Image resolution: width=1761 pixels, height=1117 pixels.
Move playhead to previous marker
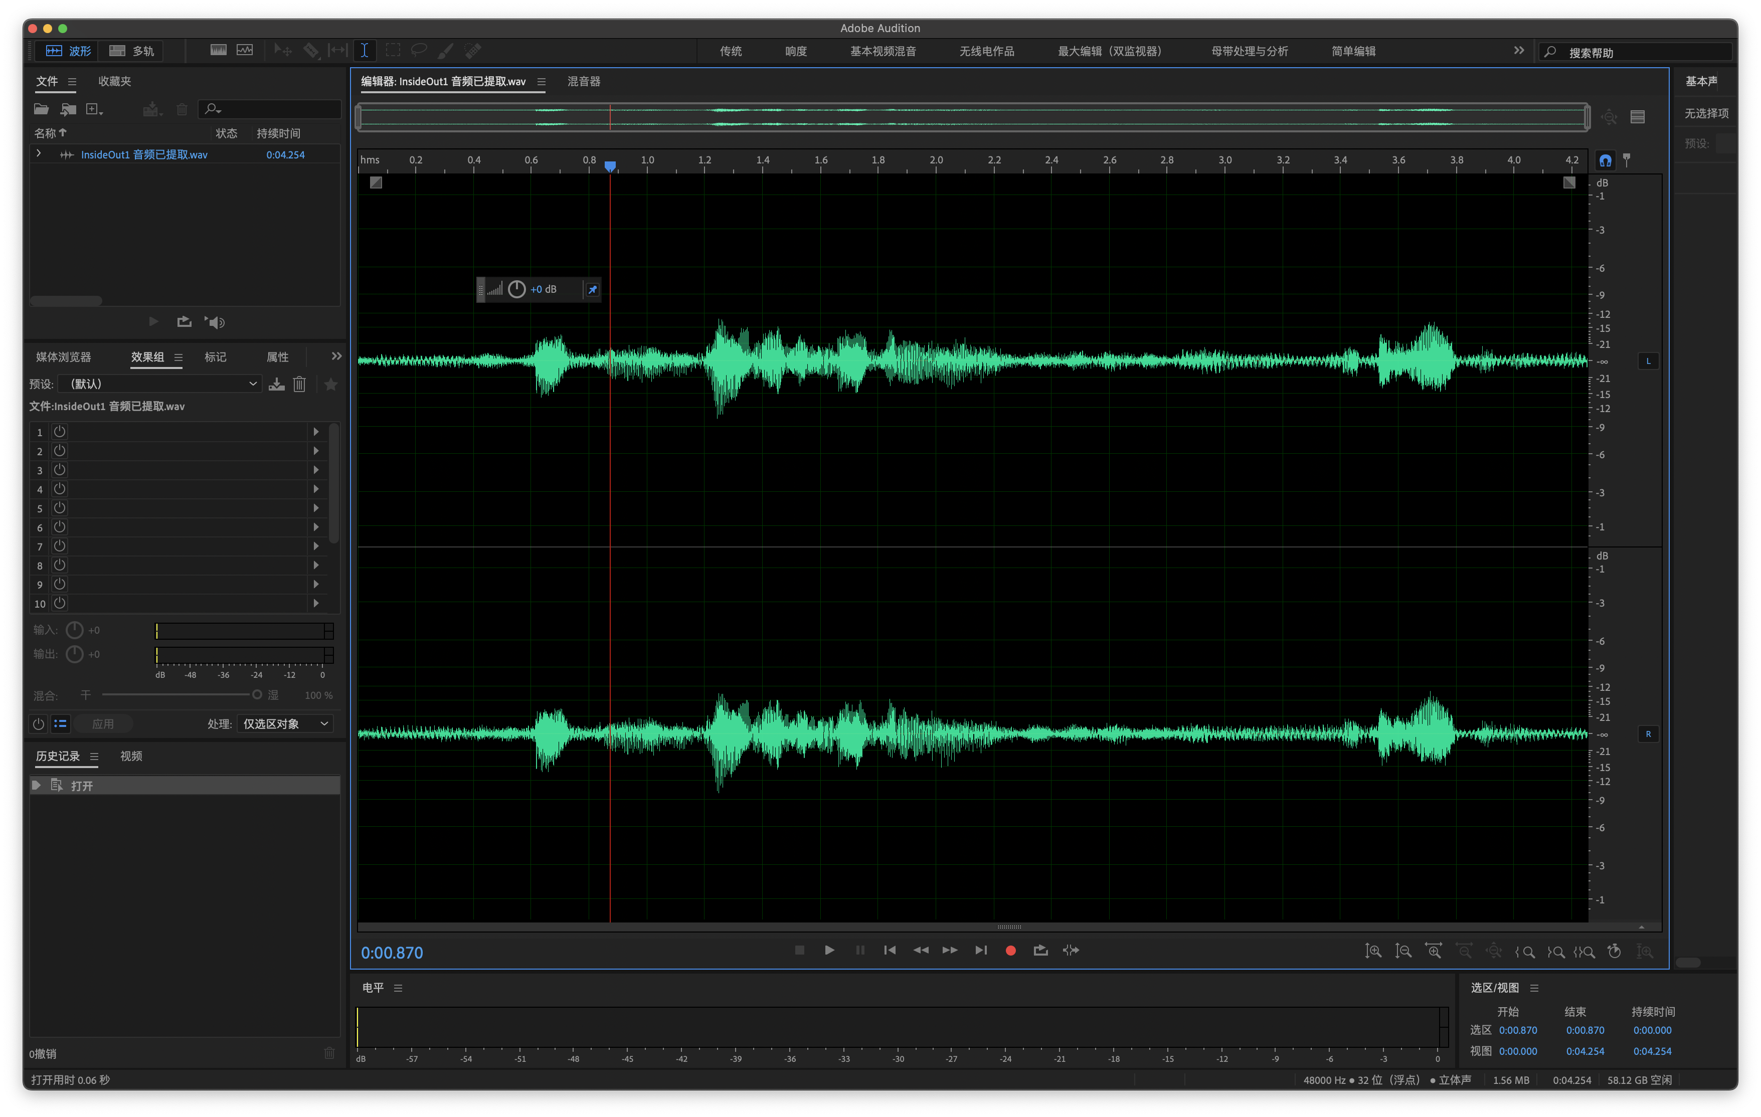tap(890, 950)
